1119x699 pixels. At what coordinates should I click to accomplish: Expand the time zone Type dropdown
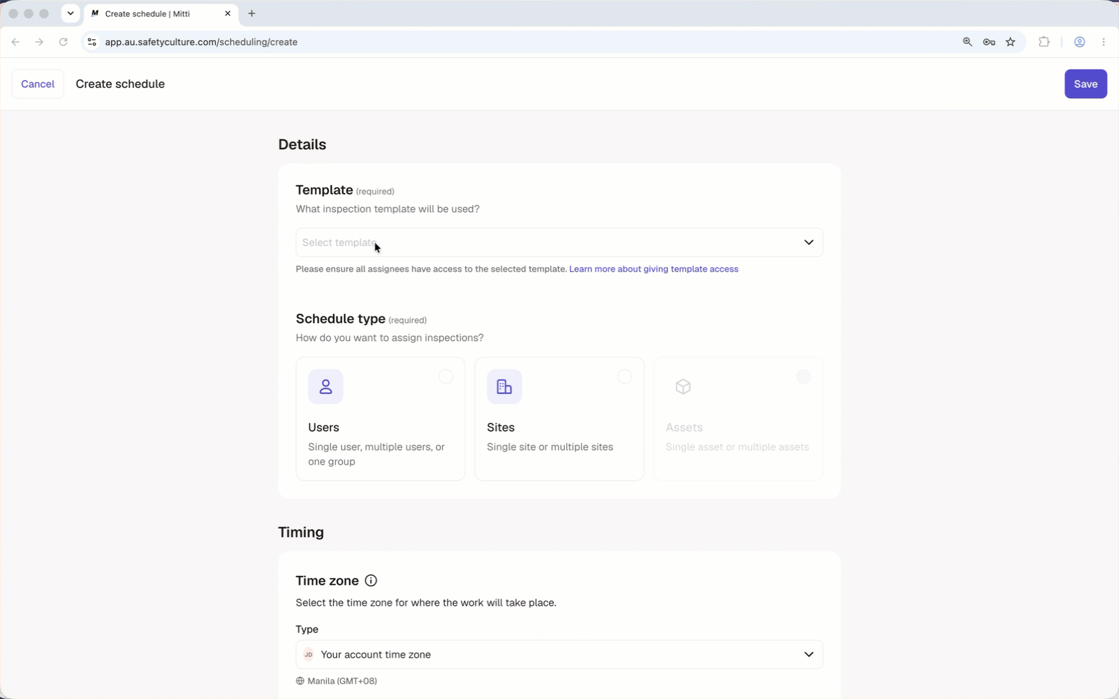[x=559, y=654]
